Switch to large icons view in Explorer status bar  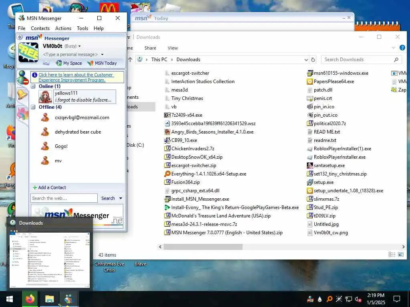(400, 255)
